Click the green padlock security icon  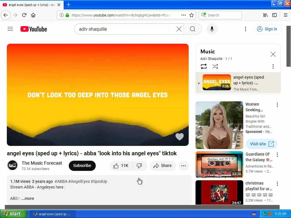click(x=67, y=15)
